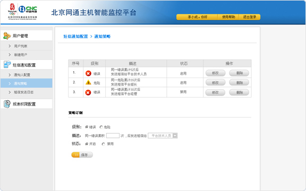Click 退出登录 in header bar
The height and width of the screenshot is (191, 306).
250,17
